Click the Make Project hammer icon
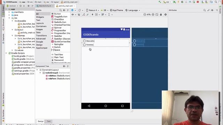223x125 pixels. pos(160,2)
